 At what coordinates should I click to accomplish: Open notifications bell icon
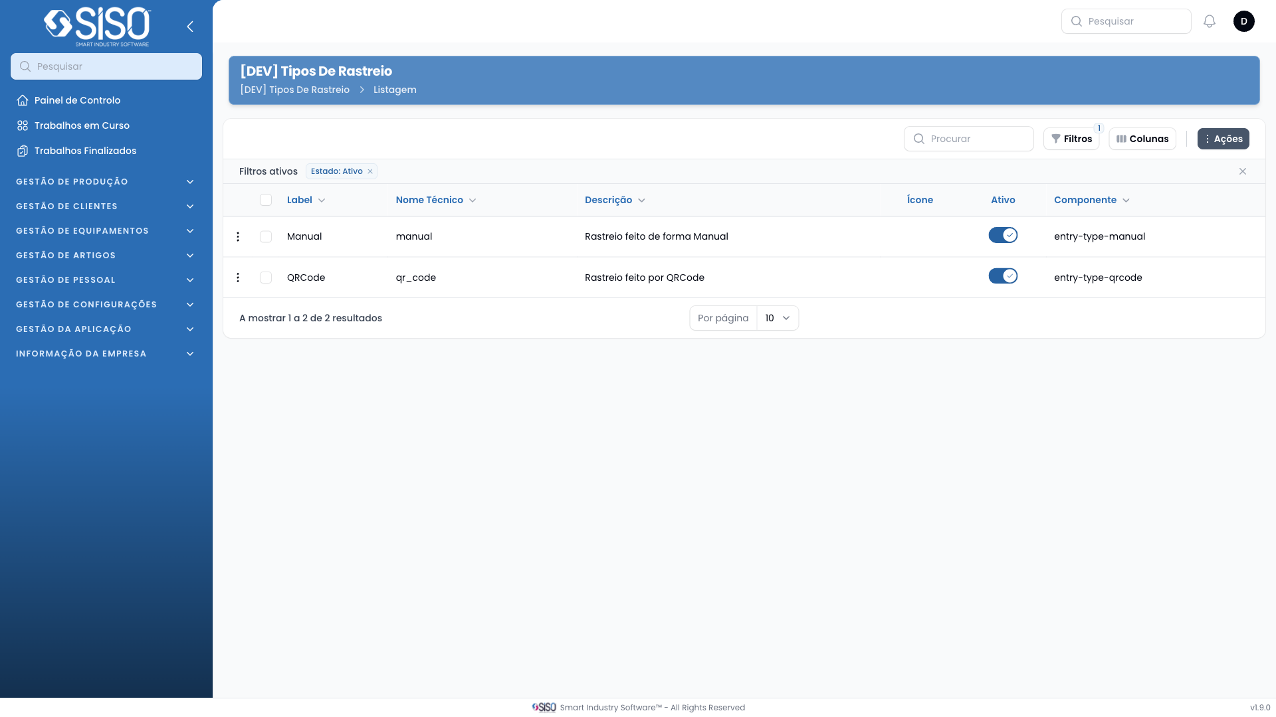click(x=1210, y=21)
